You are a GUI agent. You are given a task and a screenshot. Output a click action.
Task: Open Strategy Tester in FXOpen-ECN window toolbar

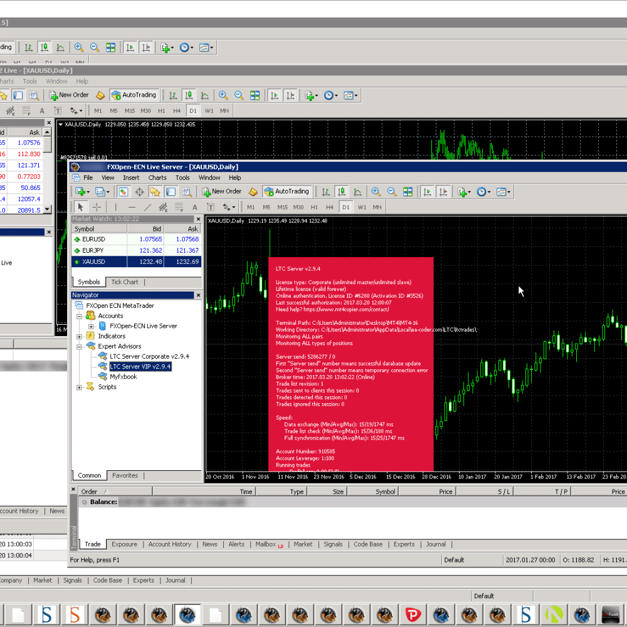point(187,192)
